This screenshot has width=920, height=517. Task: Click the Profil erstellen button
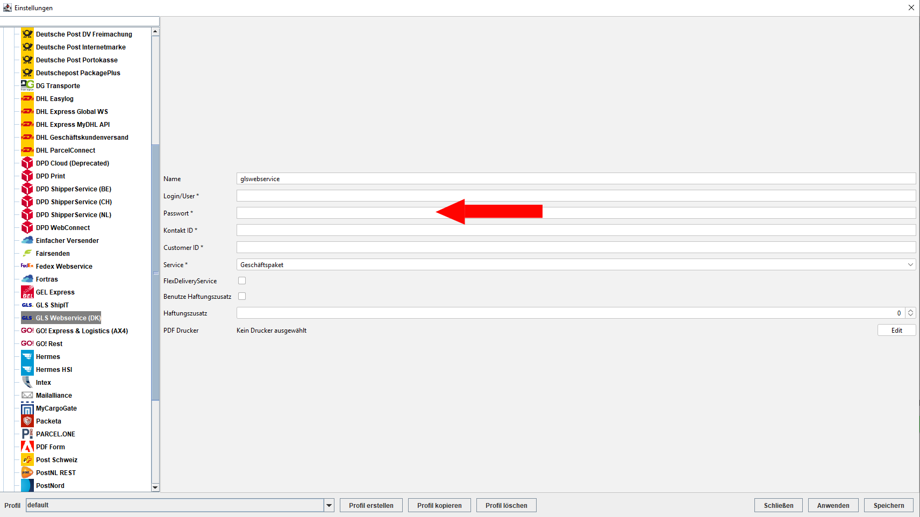point(371,505)
